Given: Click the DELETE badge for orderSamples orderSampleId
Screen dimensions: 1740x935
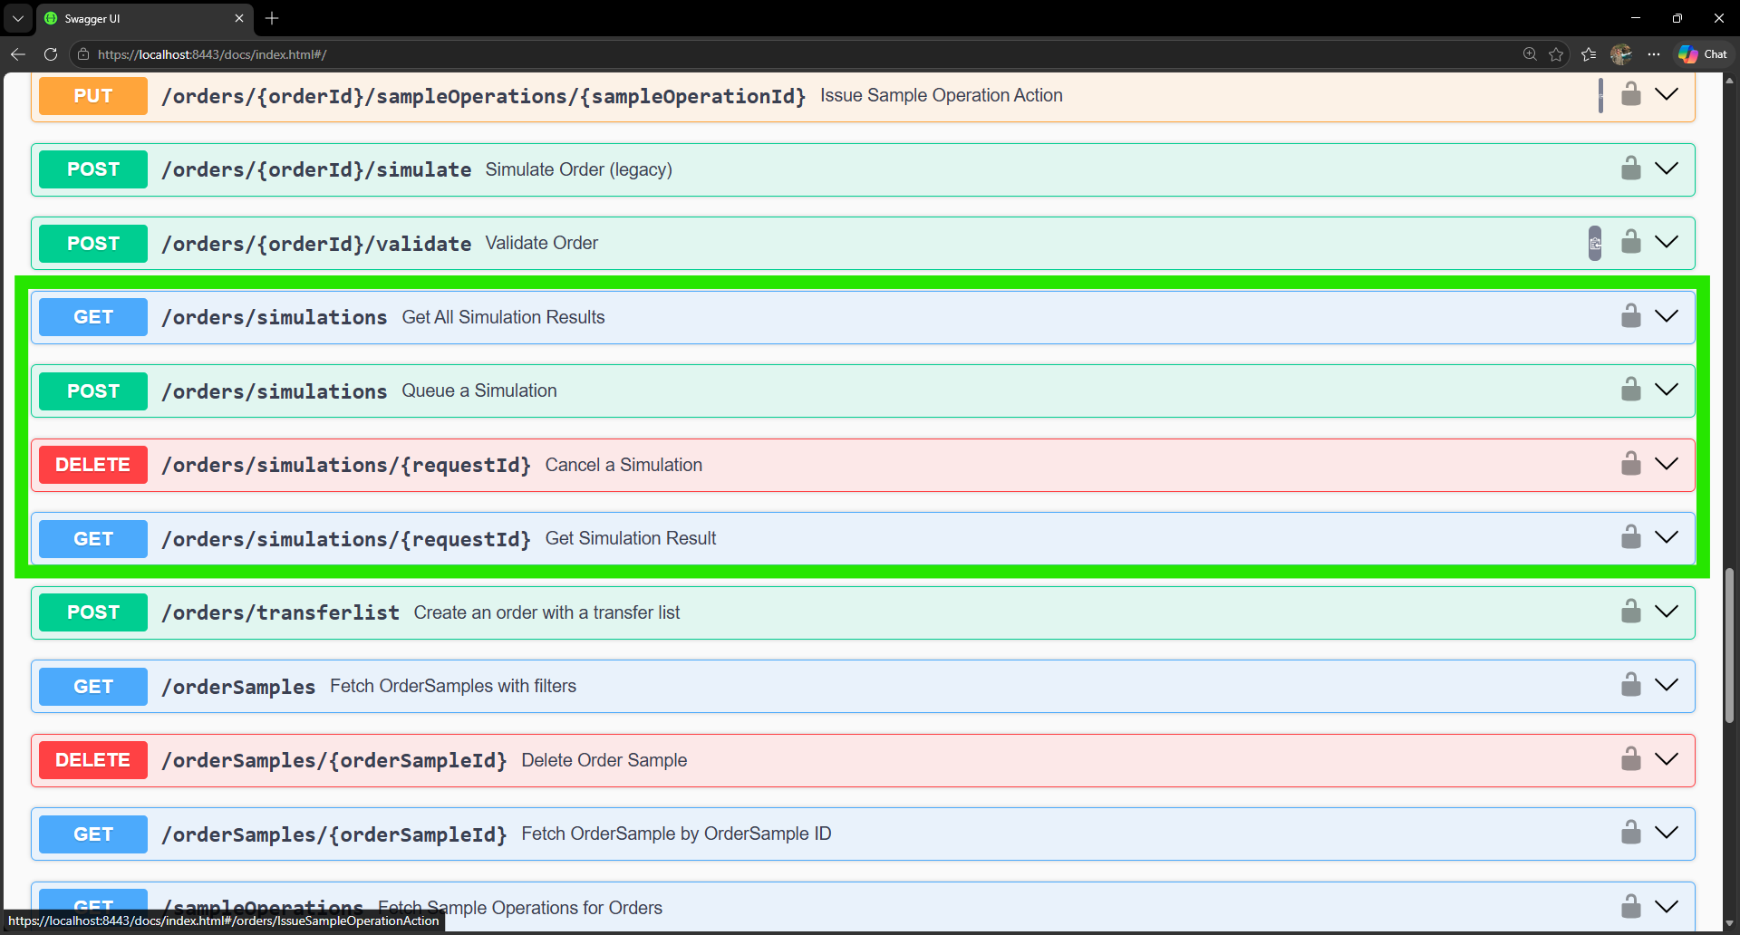Looking at the screenshot, I should (93, 760).
